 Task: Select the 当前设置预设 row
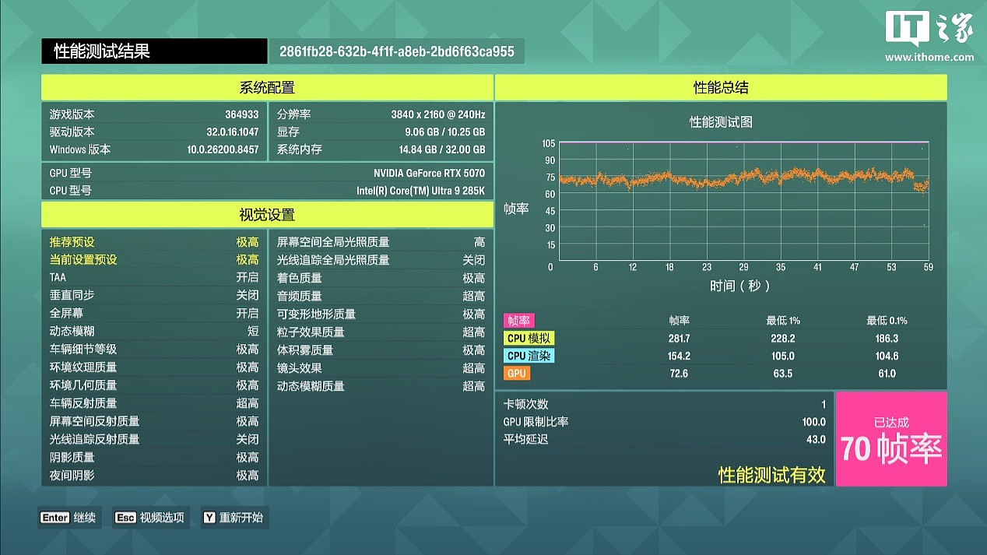[154, 260]
